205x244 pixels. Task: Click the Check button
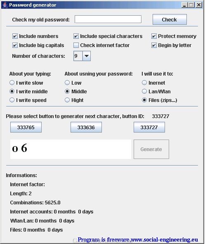[170, 19]
